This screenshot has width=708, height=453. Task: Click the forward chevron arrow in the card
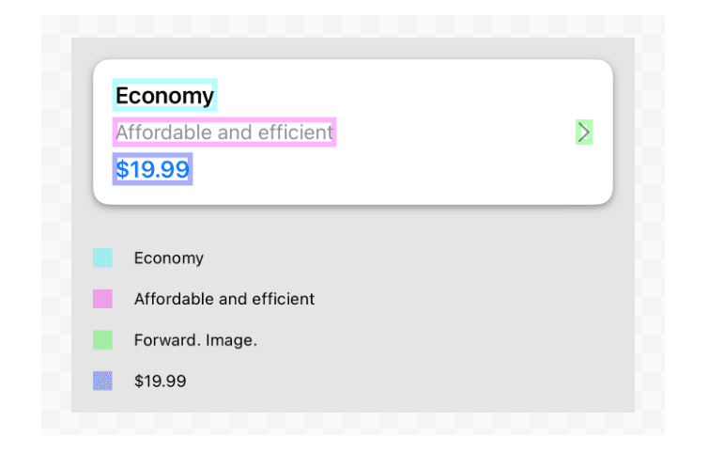584,133
